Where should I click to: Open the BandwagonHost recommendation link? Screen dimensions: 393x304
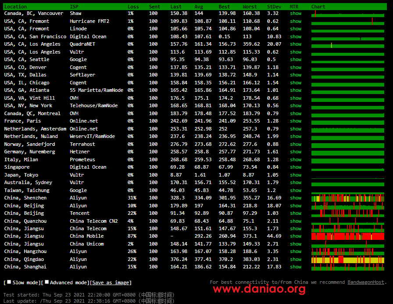(366, 282)
